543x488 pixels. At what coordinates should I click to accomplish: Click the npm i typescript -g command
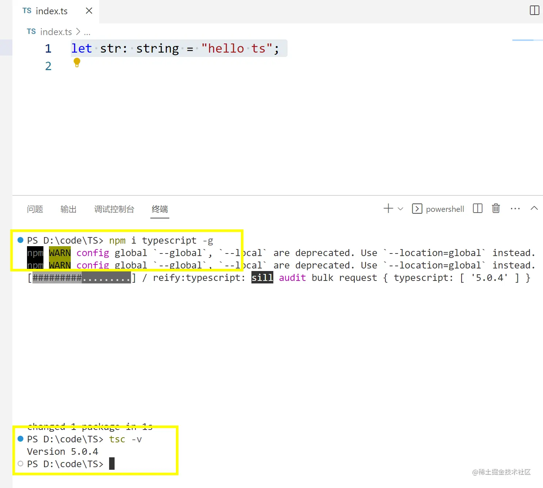(x=161, y=240)
